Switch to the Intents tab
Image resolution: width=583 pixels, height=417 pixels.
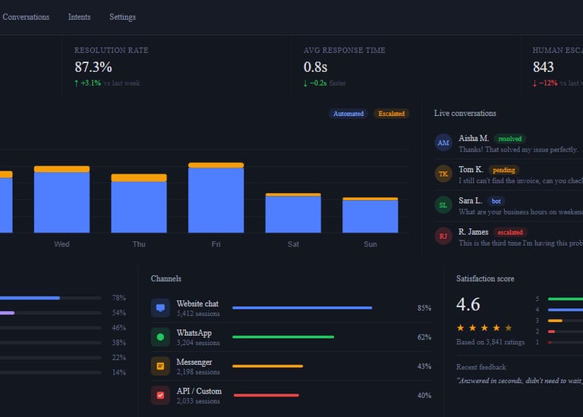coord(79,17)
